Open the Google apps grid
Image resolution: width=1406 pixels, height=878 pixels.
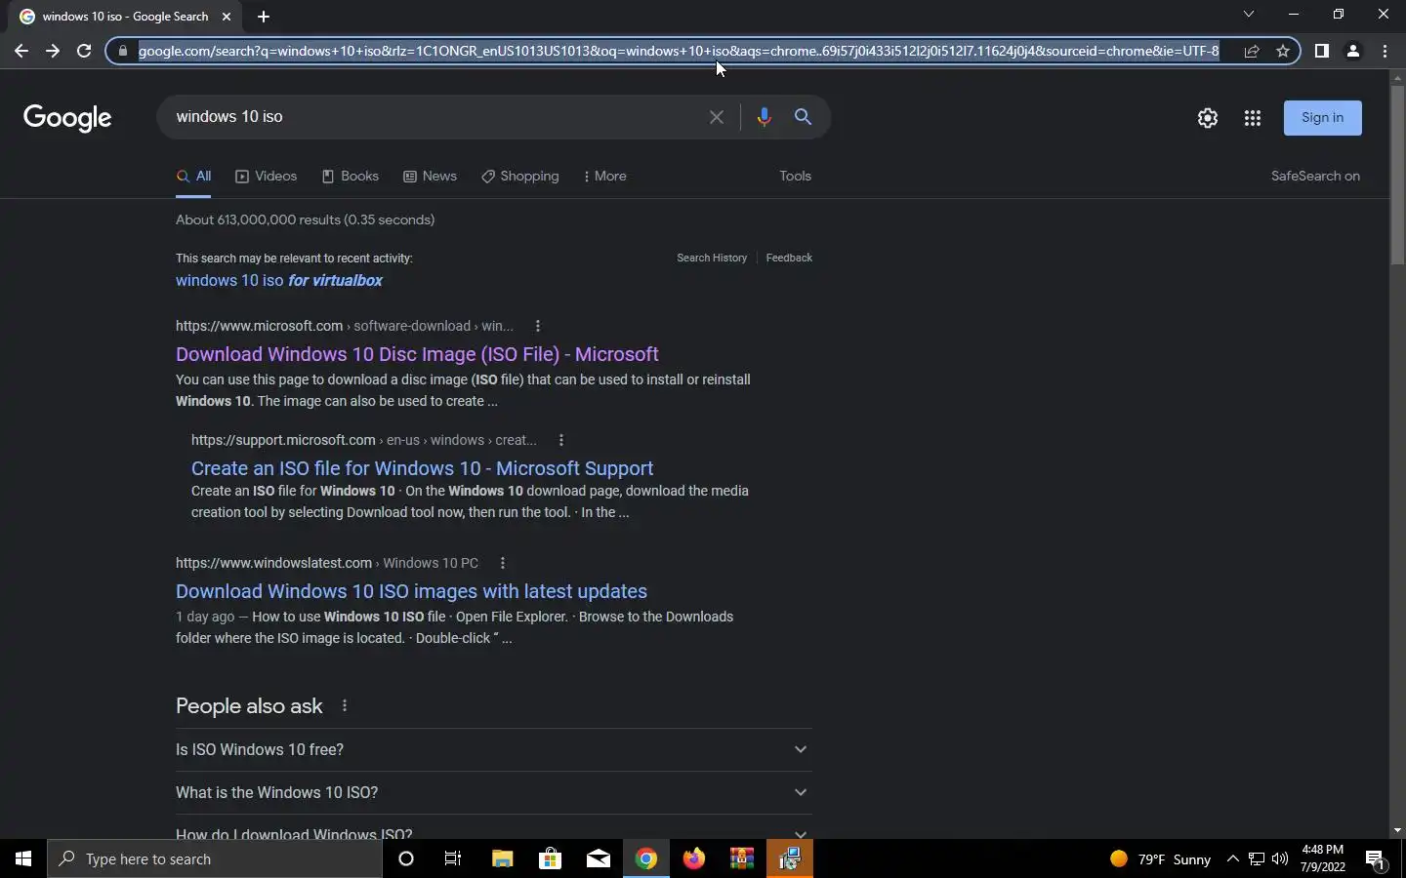pyautogui.click(x=1253, y=118)
